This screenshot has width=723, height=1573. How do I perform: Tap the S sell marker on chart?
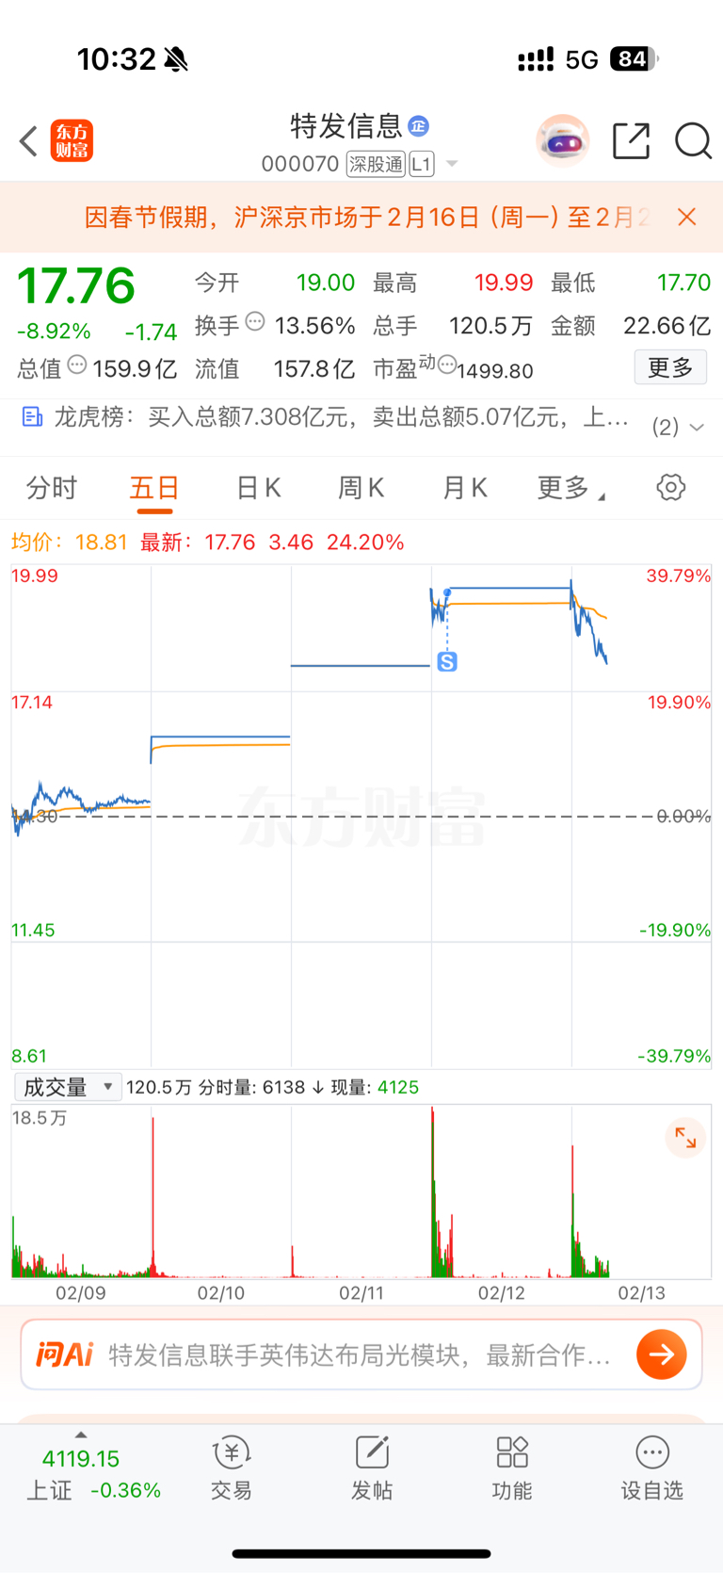pyautogui.click(x=447, y=662)
